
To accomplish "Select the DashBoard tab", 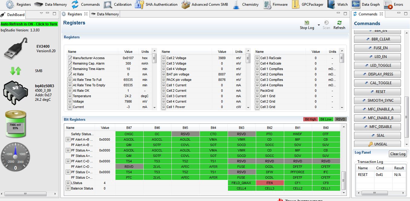I will (13, 14).
